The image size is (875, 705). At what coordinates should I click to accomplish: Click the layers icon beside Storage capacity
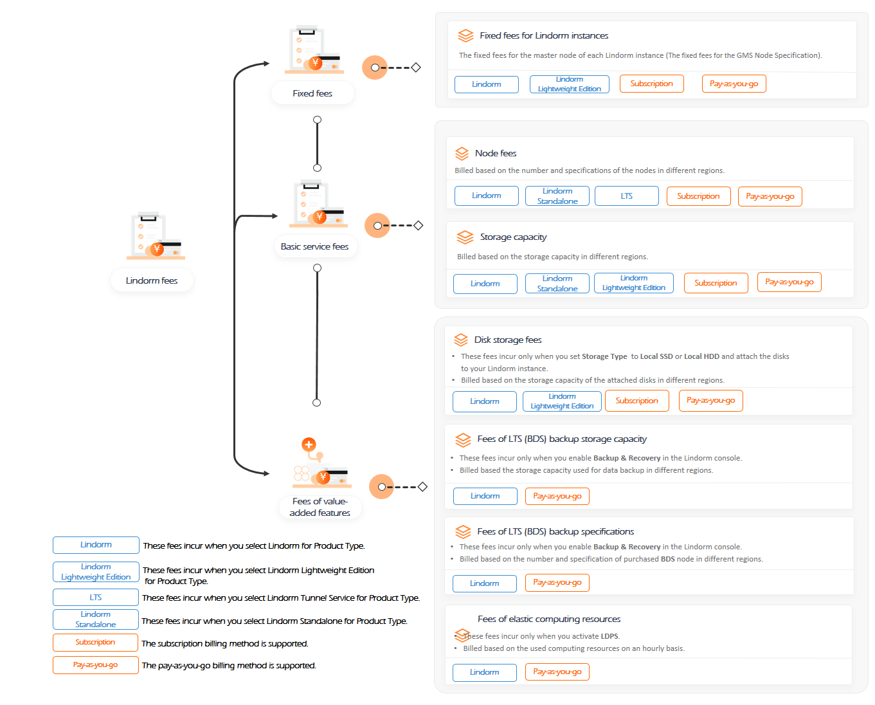coord(465,237)
